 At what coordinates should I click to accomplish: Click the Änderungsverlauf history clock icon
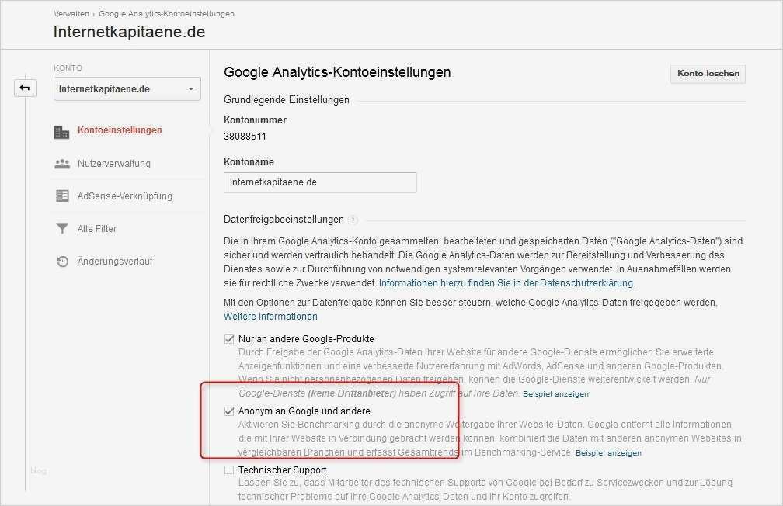pos(61,262)
